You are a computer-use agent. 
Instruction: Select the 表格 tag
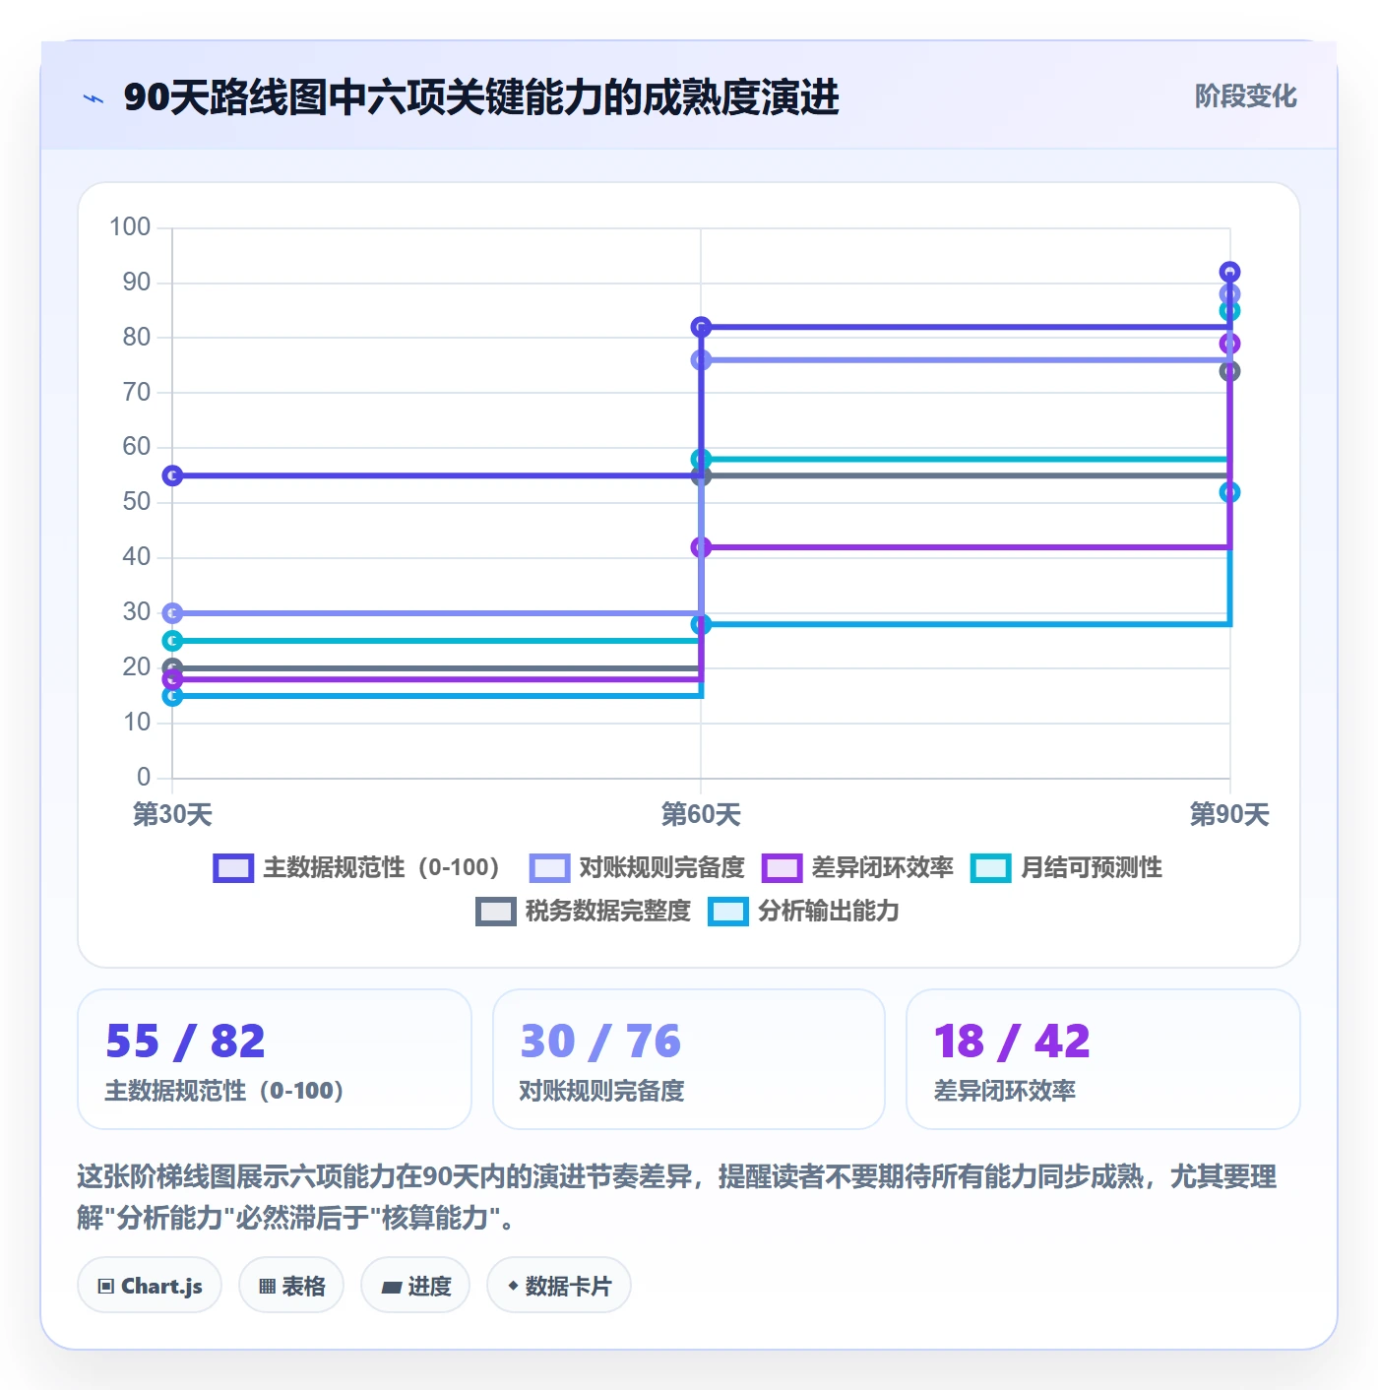[x=291, y=1285]
